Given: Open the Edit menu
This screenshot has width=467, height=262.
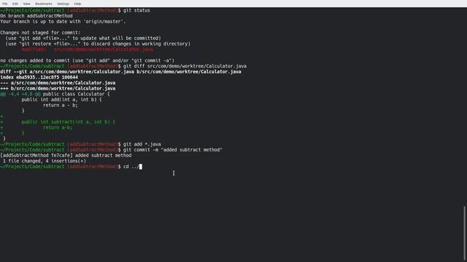Looking at the screenshot, I should point(15,4).
